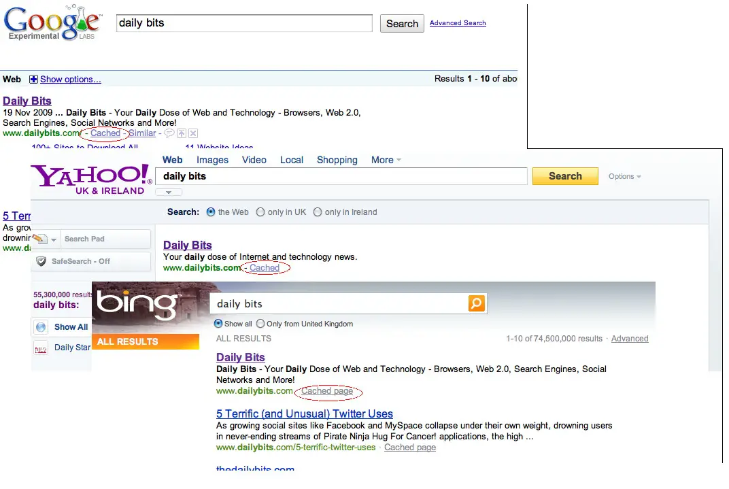Click the Search Pad pencil notepad icon
The image size is (729, 489).
click(x=40, y=239)
